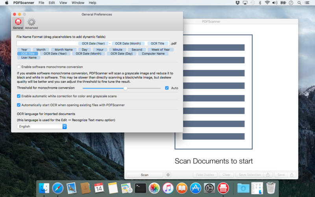Select the Second placeholder token

[x=137, y=50]
